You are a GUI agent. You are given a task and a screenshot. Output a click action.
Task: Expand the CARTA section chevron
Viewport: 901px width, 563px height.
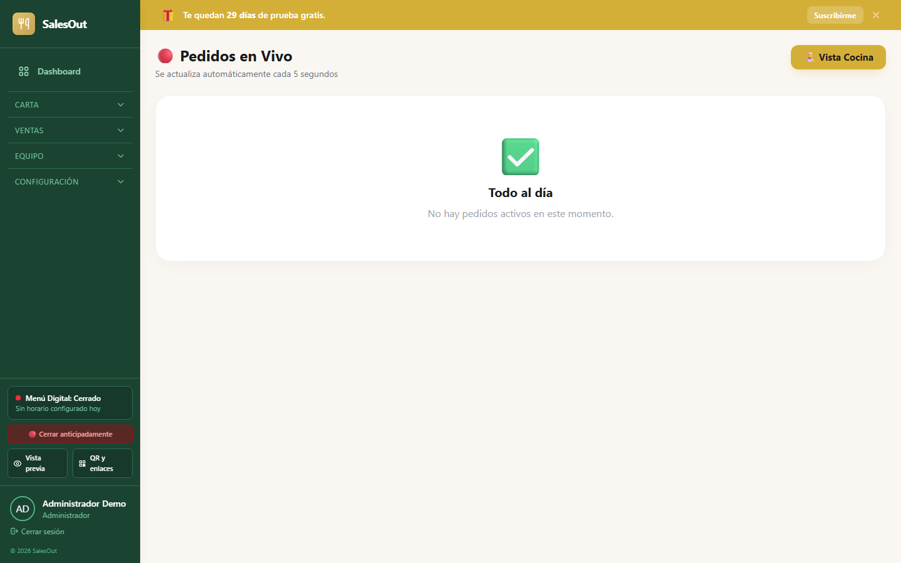[x=121, y=104]
